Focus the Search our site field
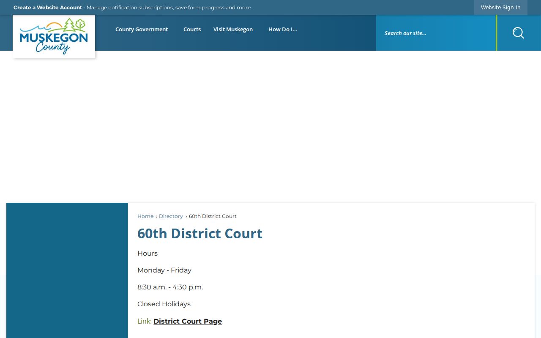This screenshot has width=541, height=338. tap(436, 33)
